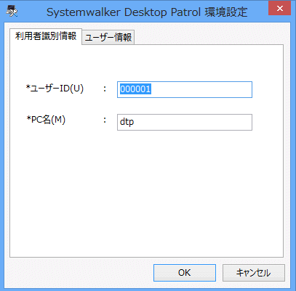Click the colon beside the PC名 label
The image size is (296, 291).
click(105, 120)
